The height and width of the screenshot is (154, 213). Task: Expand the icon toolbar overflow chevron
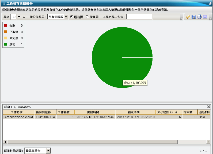click(210, 19)
